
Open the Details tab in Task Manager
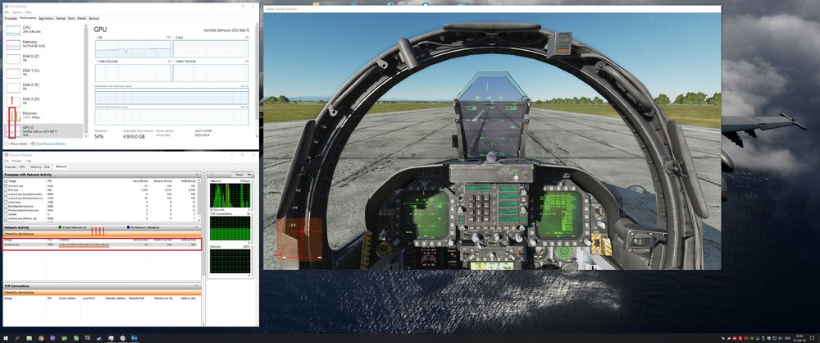click(82, 18)
